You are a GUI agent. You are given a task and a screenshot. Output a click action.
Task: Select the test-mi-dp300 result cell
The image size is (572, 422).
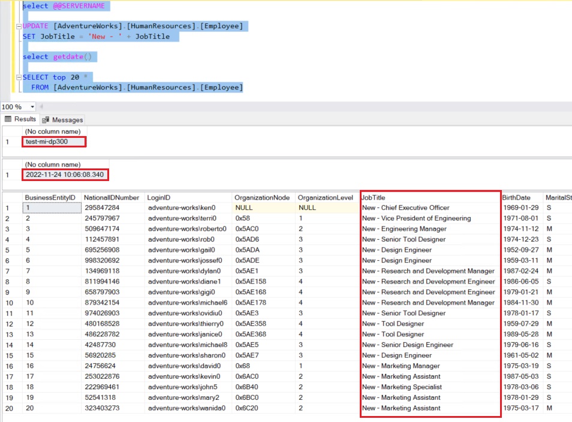54,141
